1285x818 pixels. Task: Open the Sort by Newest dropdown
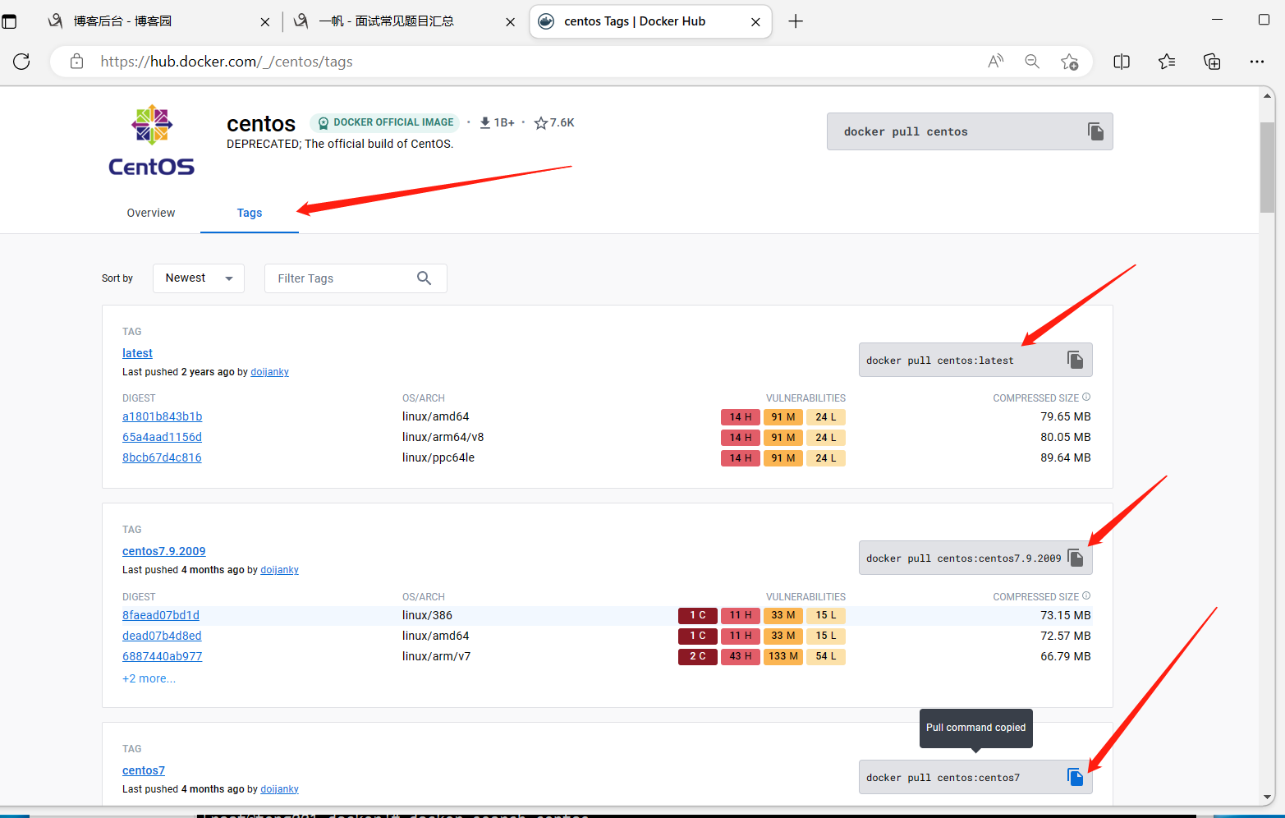199,278
